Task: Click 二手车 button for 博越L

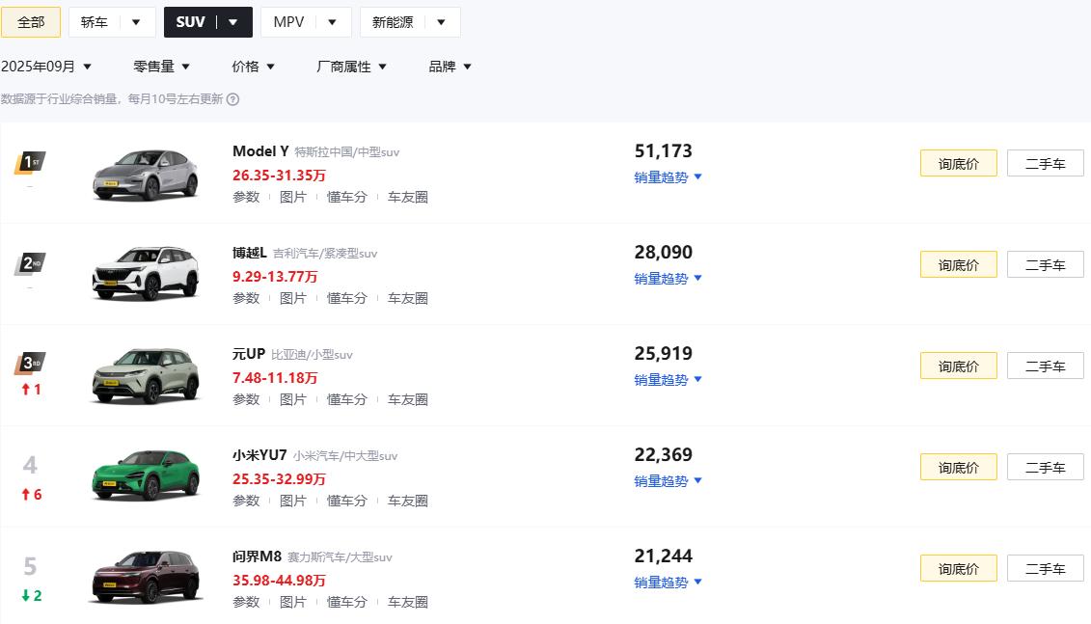Action: pyautogui.click(x=1045, y=265)
